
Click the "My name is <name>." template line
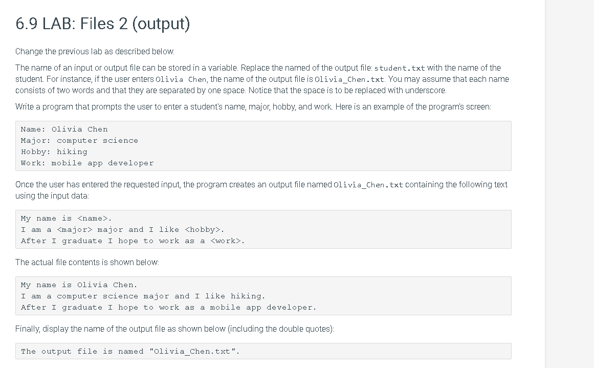(67, 219)
